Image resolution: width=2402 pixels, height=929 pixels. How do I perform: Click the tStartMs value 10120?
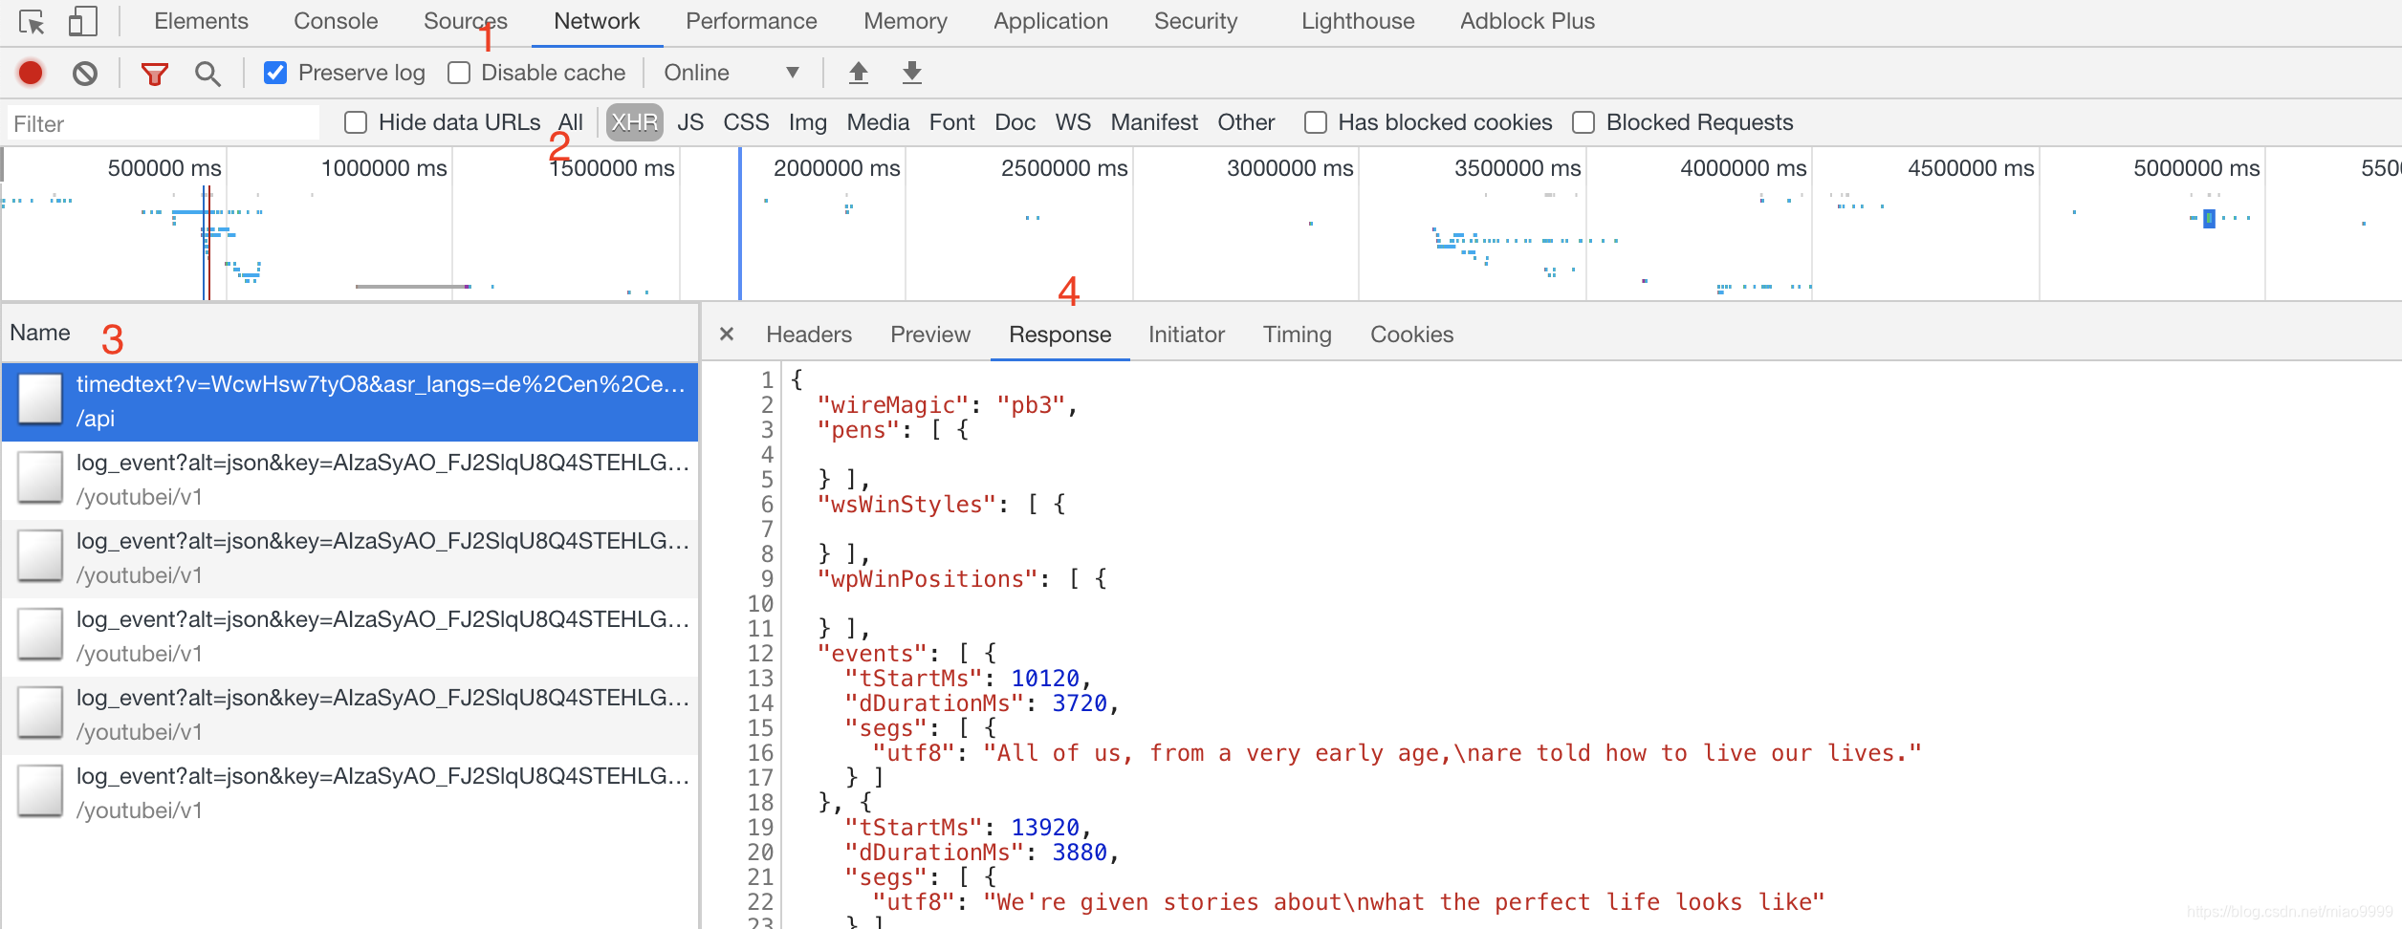coord(1045,679)
